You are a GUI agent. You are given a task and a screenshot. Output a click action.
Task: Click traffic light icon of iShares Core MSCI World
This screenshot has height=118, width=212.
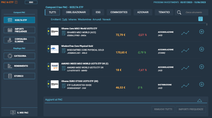click(x=49, y=31)
